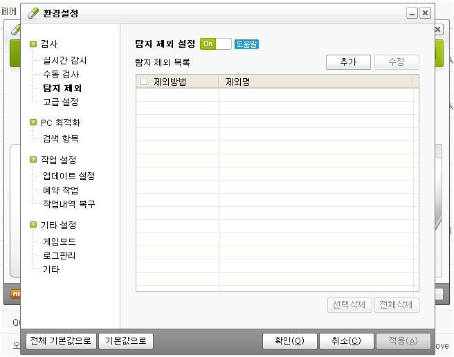Viewport: 454px width, 357px height.
Task: Open 업데이트 설정 page
Action: pyautogui.click(x=69, y=176)
